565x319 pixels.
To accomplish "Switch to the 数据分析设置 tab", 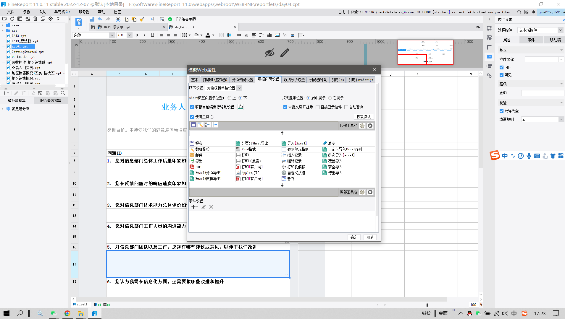I will (294, 80).
